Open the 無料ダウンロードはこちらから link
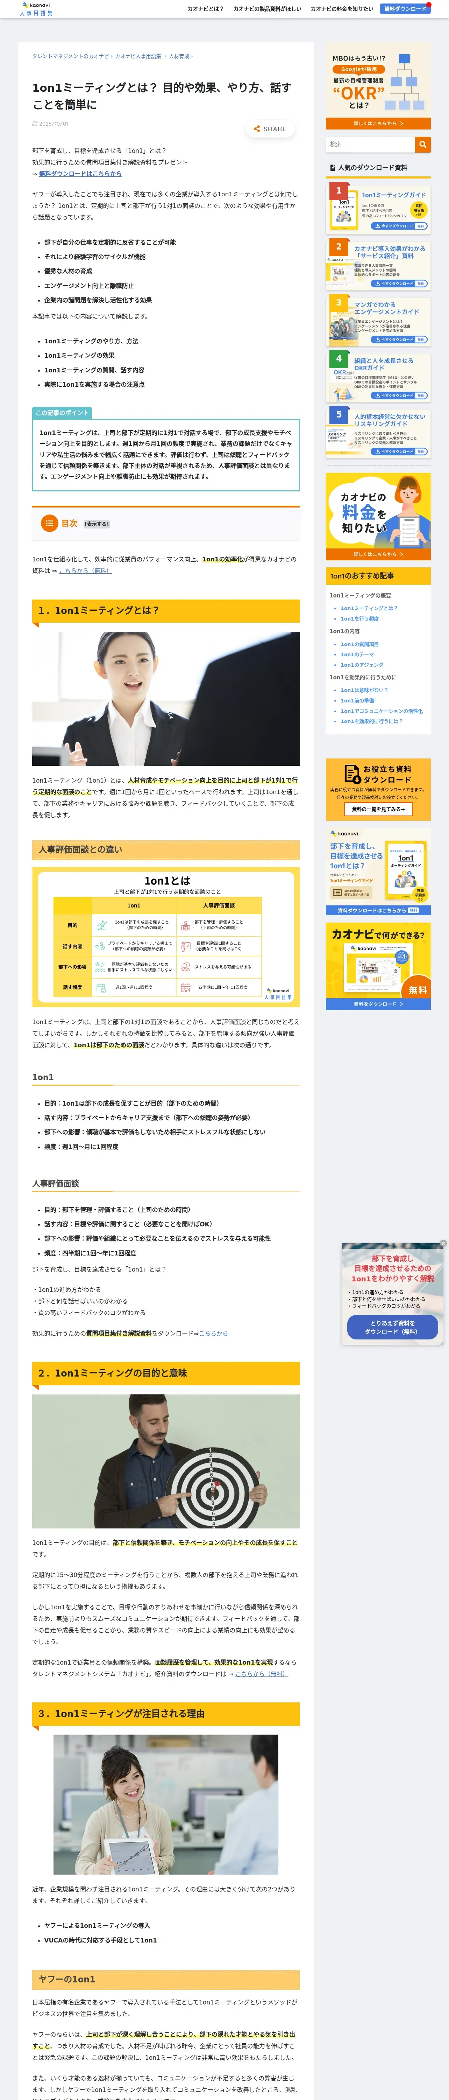 tap(80, 174)
